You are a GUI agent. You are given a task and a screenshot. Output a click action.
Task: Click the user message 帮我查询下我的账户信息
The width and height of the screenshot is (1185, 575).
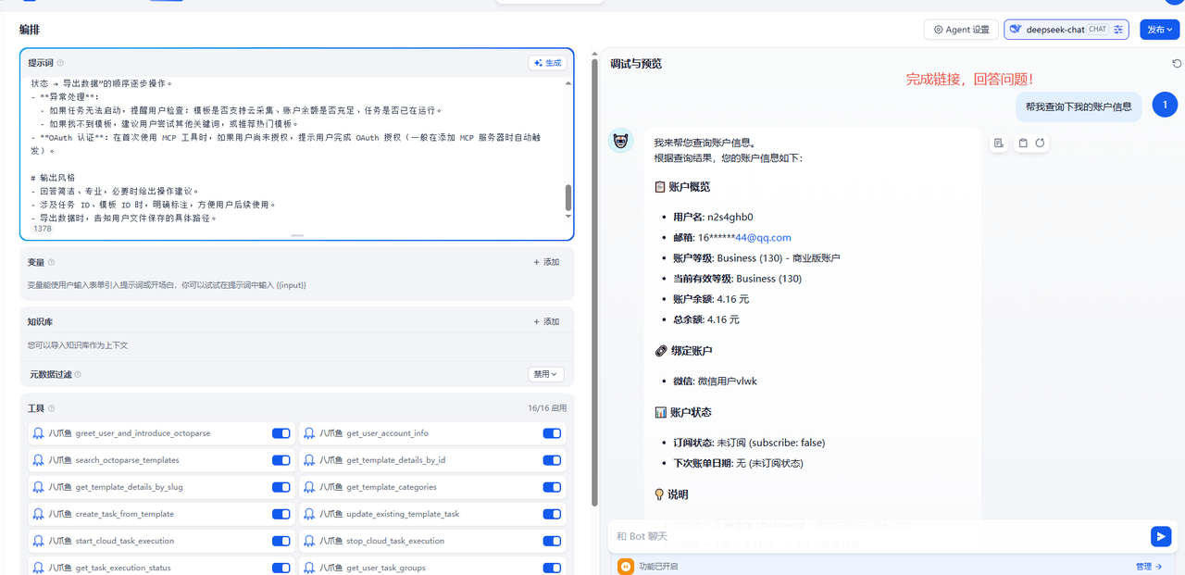pos(1079,106)
